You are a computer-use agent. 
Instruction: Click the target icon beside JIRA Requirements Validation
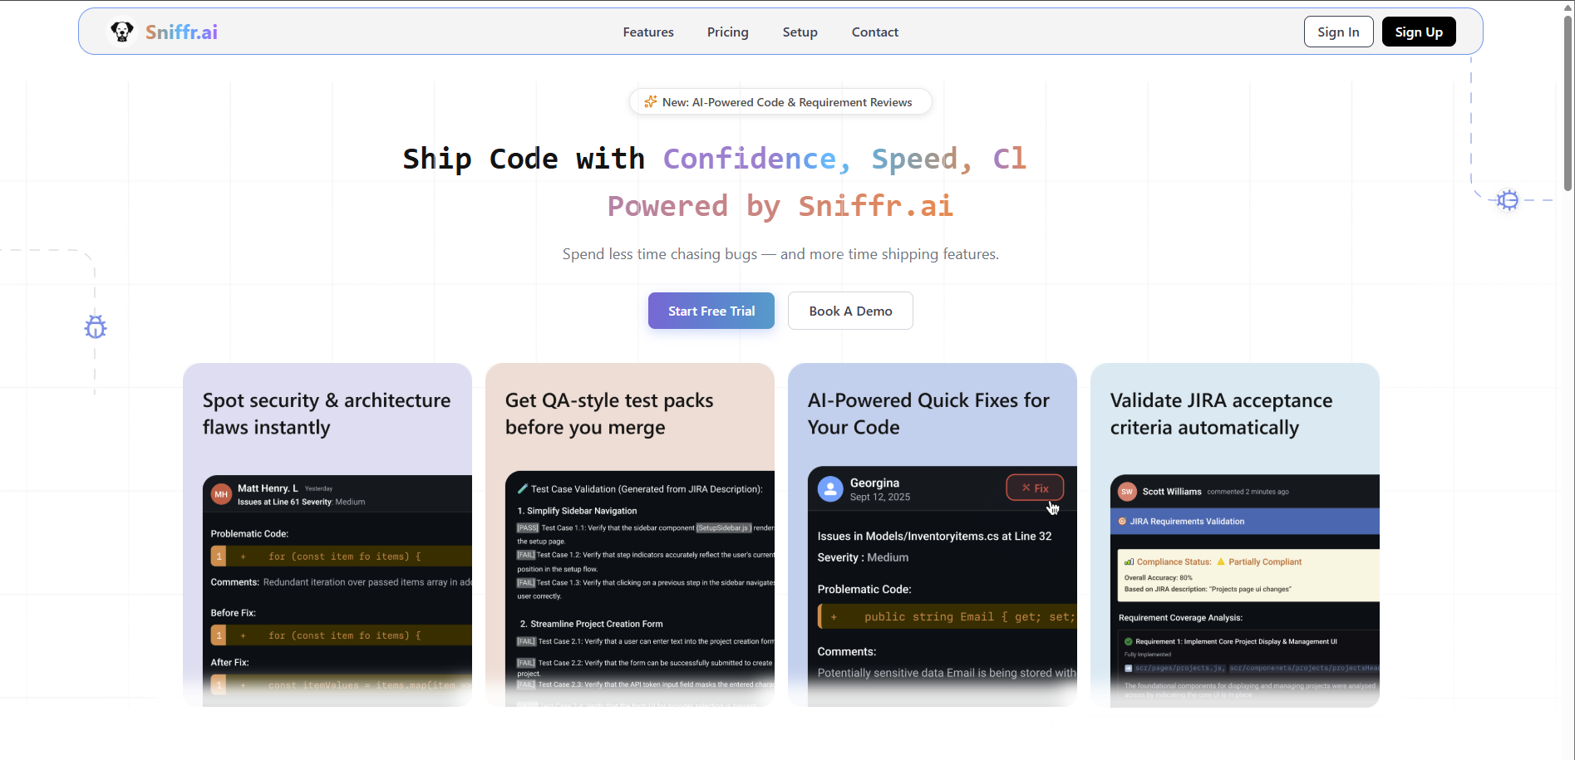coord(1121,521)
